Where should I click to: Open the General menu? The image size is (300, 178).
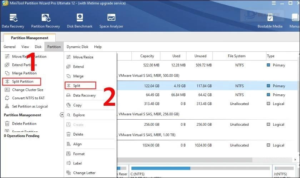(10, 47)
